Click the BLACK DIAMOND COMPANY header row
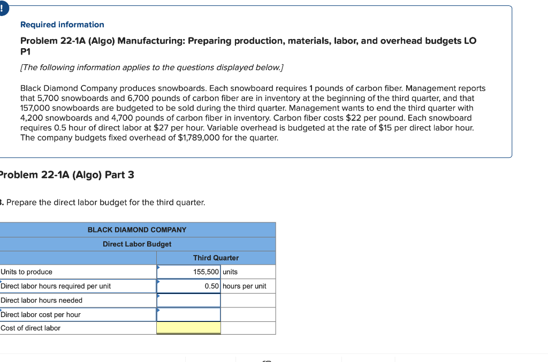 tap(137, 230)
